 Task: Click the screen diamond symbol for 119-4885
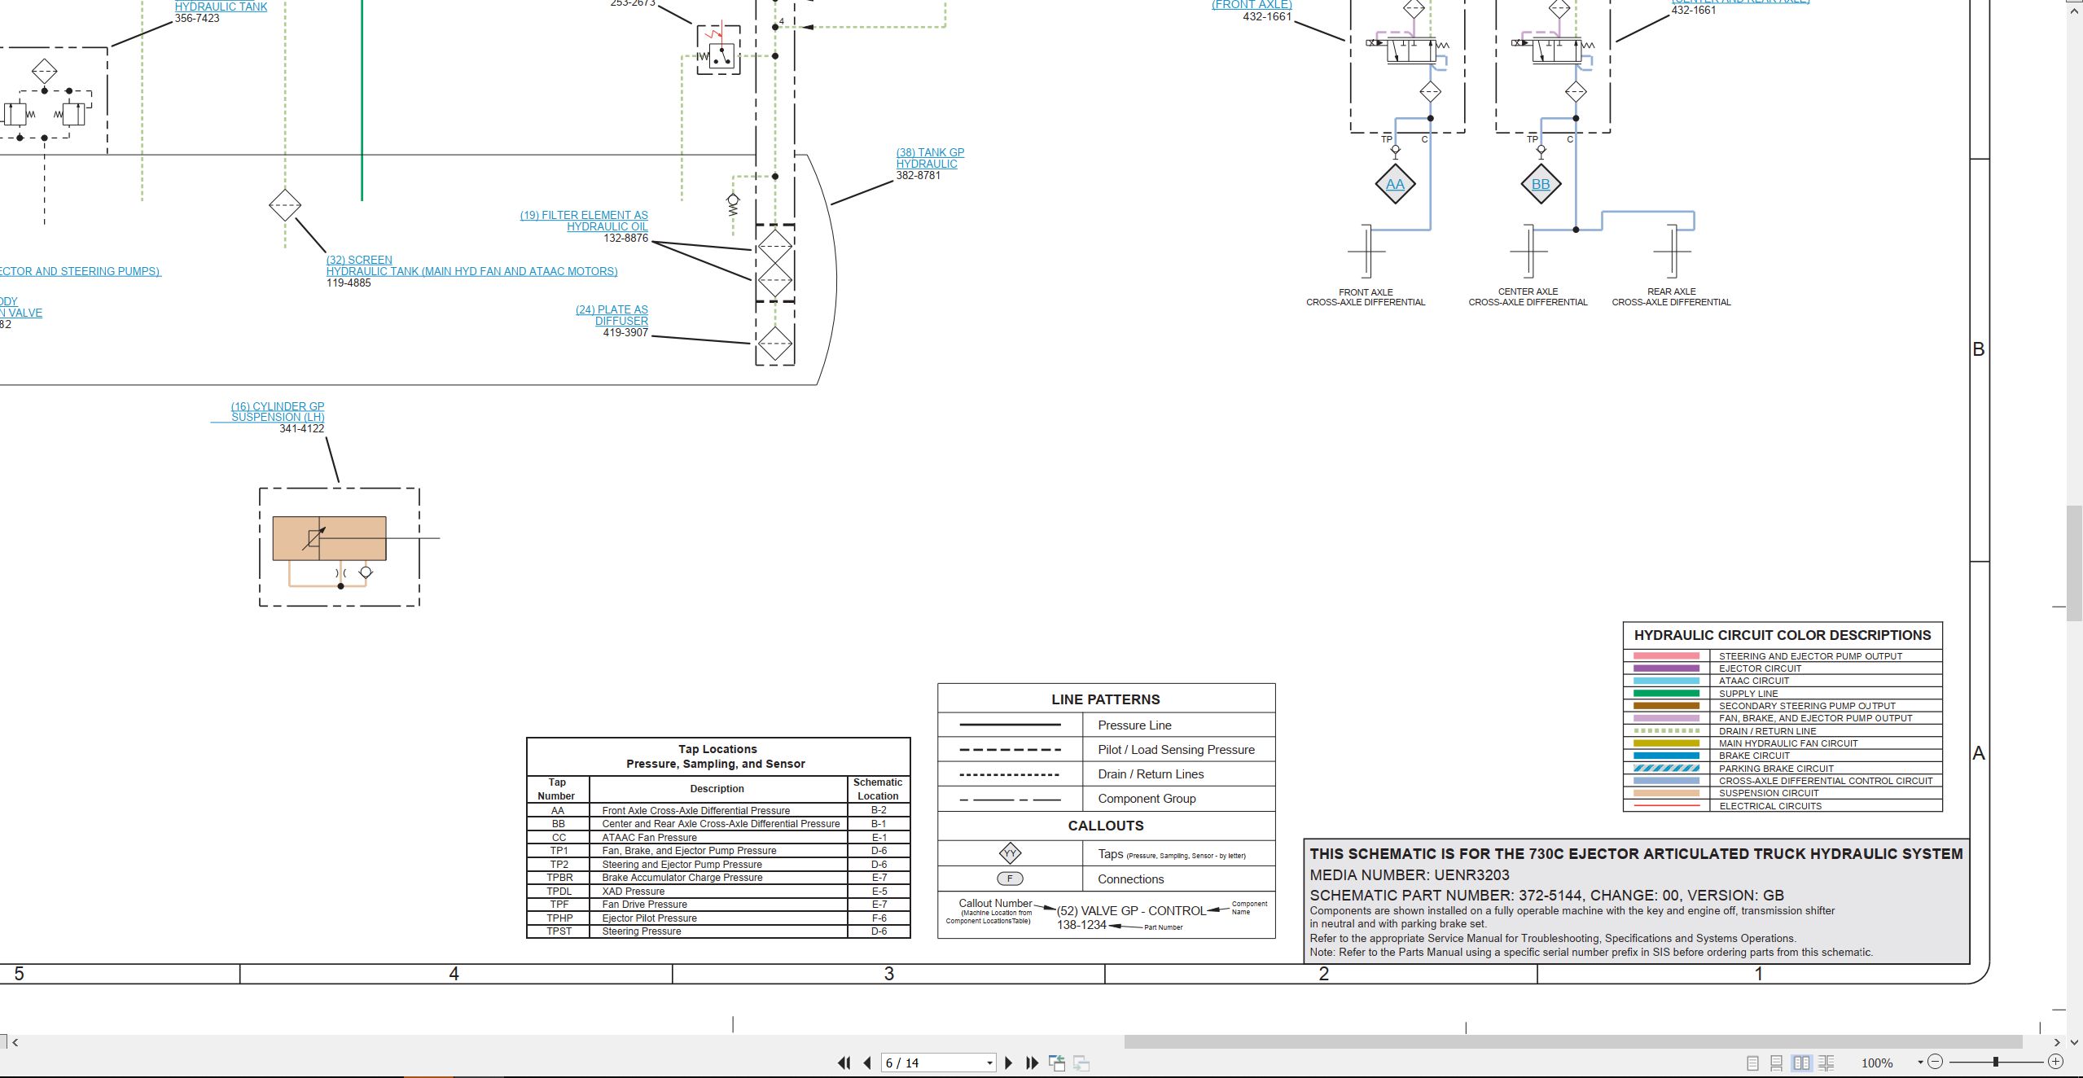[285, 205]
